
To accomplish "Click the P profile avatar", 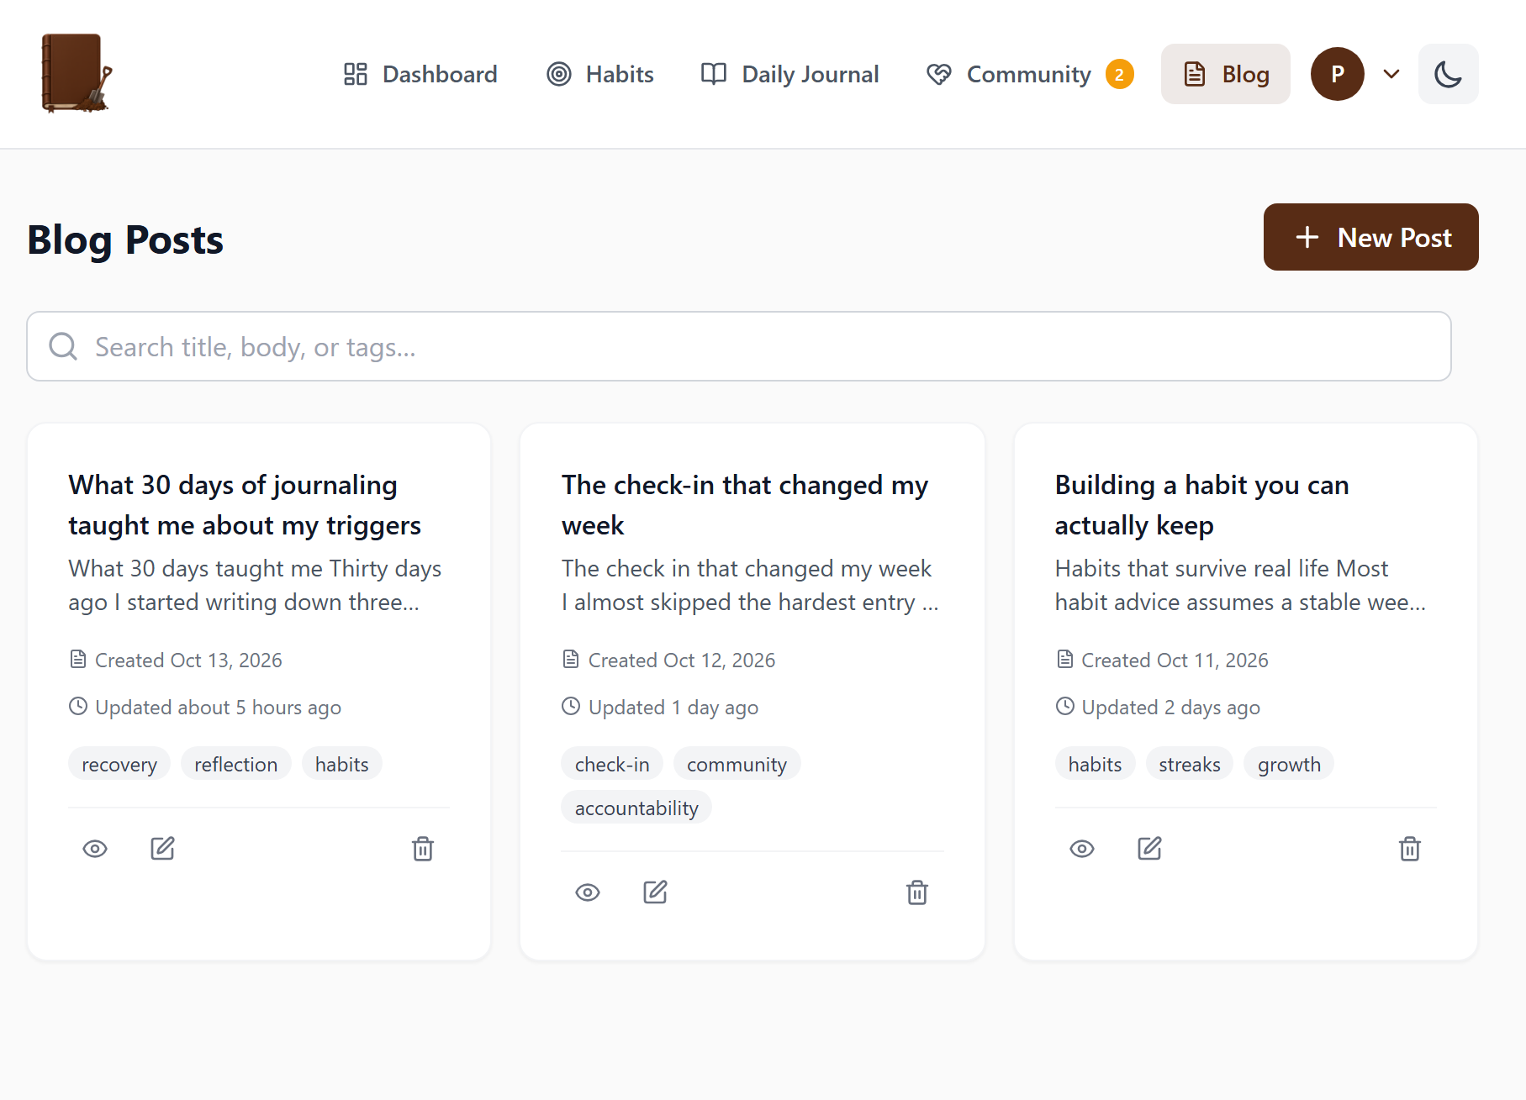I will (x=1337, y=74).
